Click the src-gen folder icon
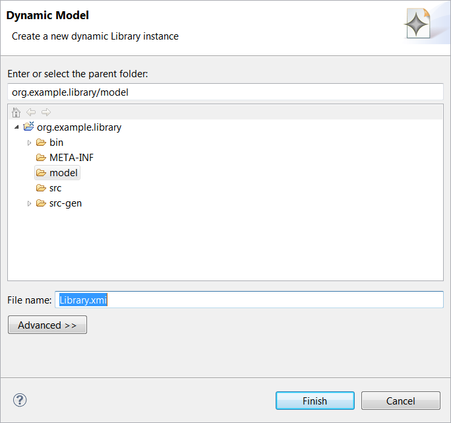 coord(41,203)
